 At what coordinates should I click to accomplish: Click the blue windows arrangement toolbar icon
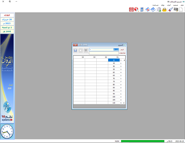tap(153, 10)
